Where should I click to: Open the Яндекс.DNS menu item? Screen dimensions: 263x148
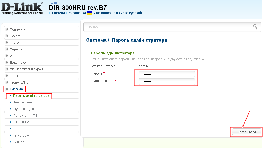pos(41,82)
